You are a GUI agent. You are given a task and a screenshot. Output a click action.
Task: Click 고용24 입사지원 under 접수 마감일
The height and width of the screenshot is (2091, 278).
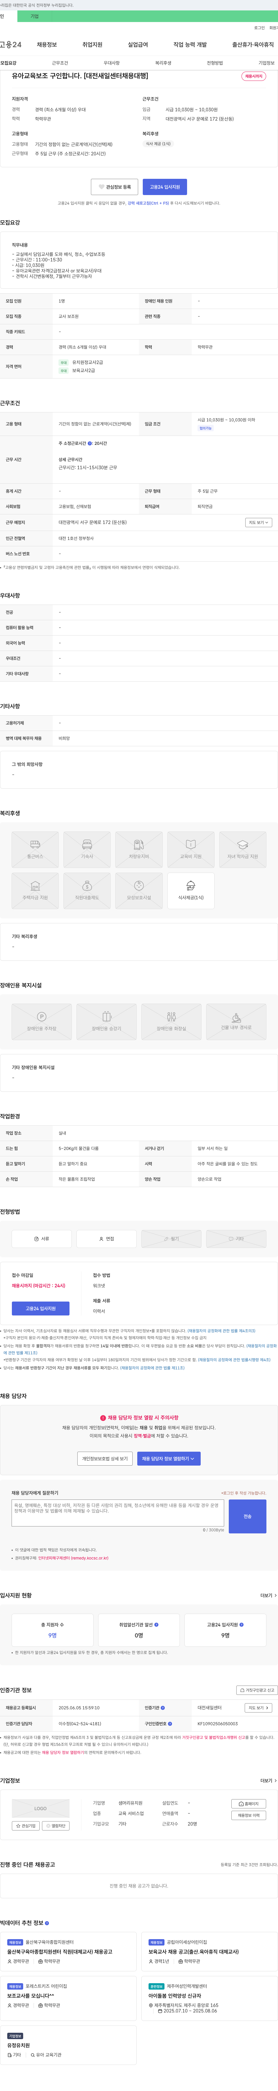41,1309
